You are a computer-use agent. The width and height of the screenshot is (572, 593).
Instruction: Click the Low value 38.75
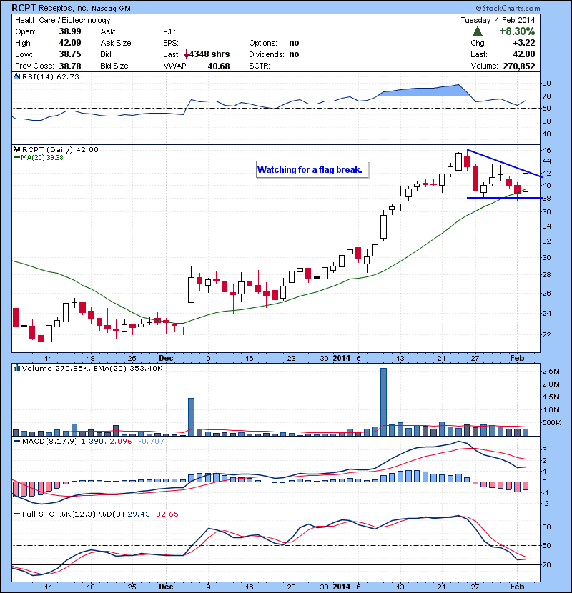pyautogui.click(x=70, y=54)
